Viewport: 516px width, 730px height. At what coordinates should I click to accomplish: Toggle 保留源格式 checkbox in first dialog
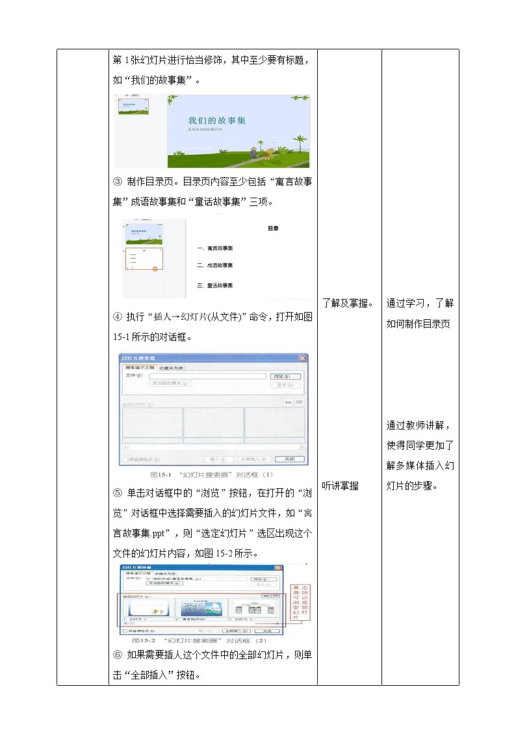pos(125,460)
